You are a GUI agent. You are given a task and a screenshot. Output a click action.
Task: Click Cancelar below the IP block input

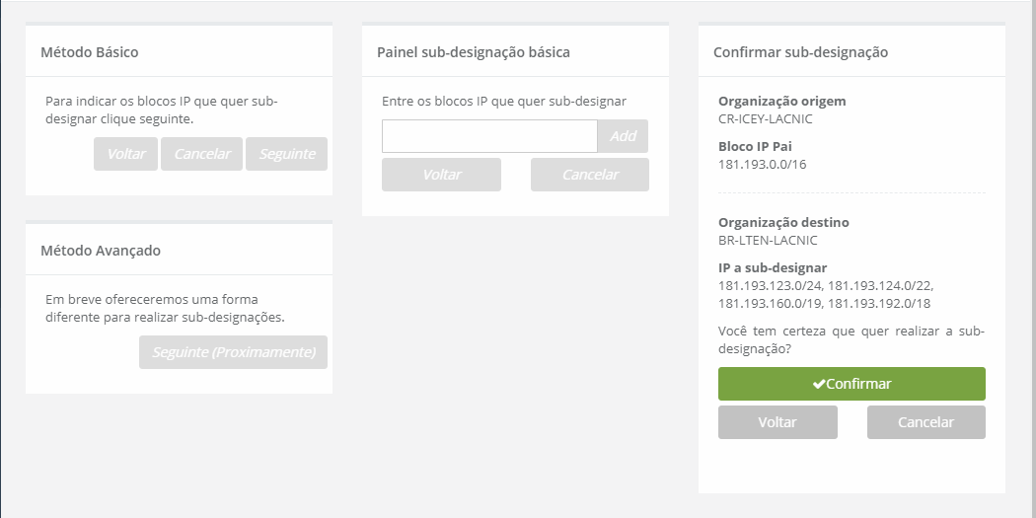[x=590, y=175]
